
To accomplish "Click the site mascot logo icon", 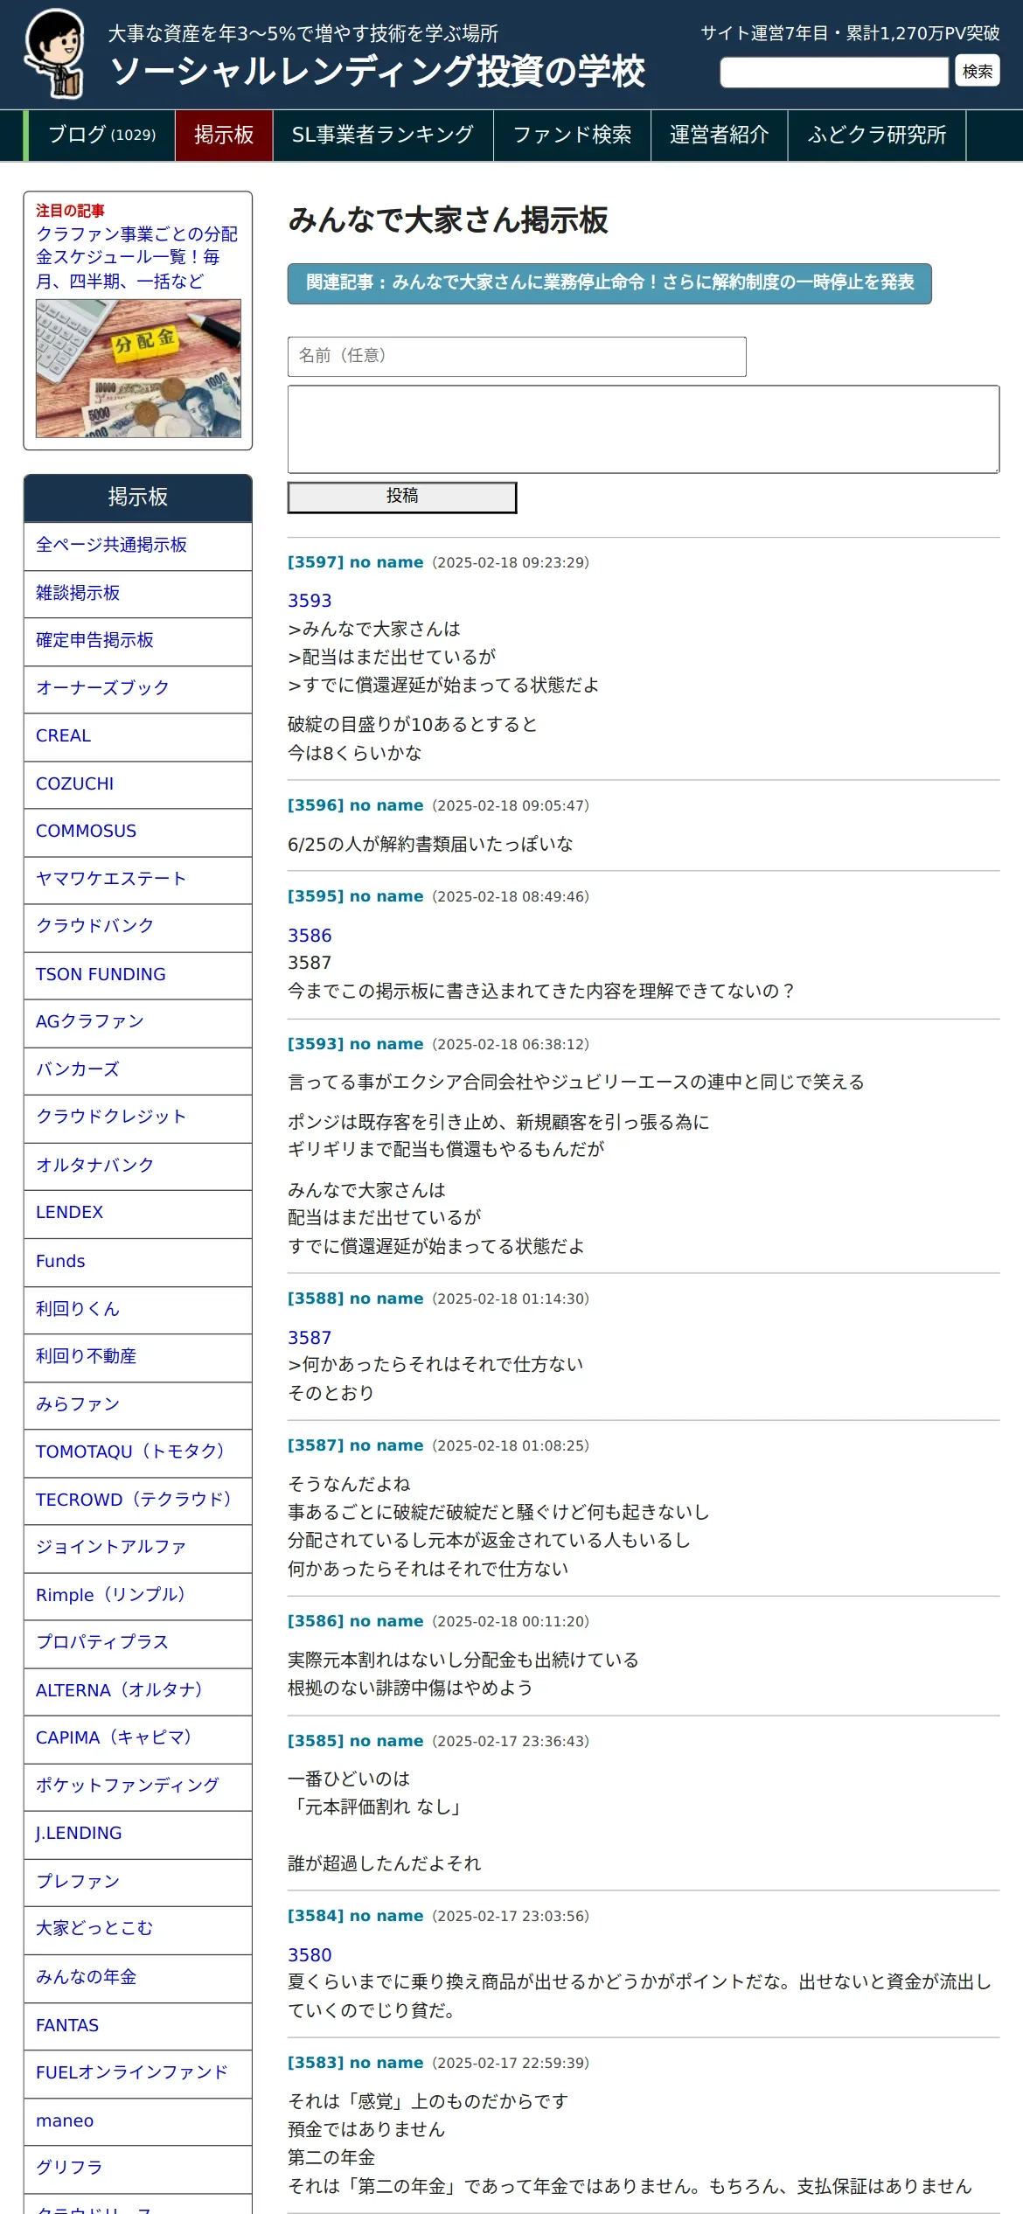I will click(x=54, y=53).
